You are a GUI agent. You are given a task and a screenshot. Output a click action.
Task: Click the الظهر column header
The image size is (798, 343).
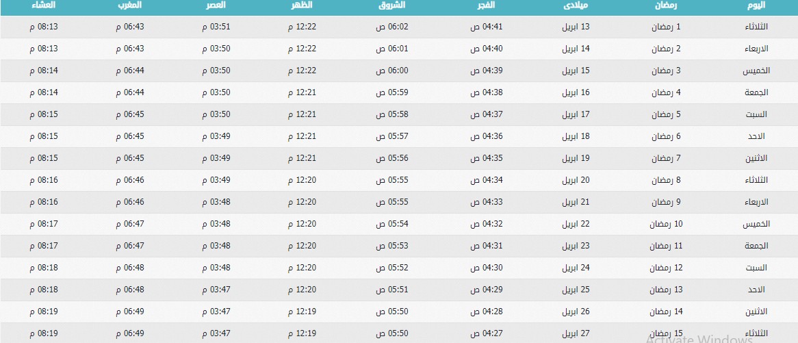coord(303,5)
